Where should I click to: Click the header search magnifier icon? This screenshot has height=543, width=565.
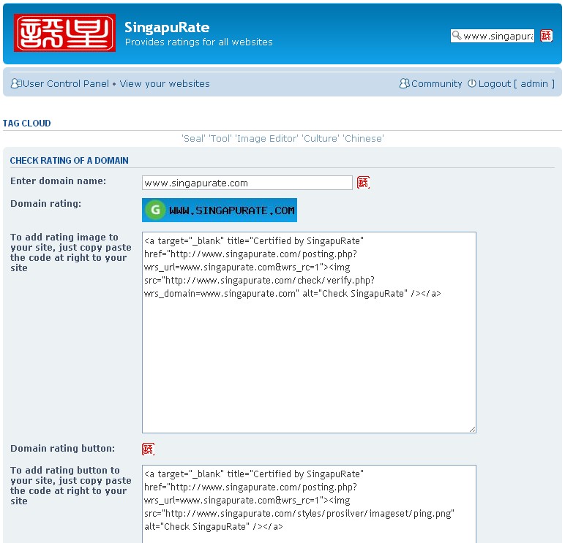point(457,35)
